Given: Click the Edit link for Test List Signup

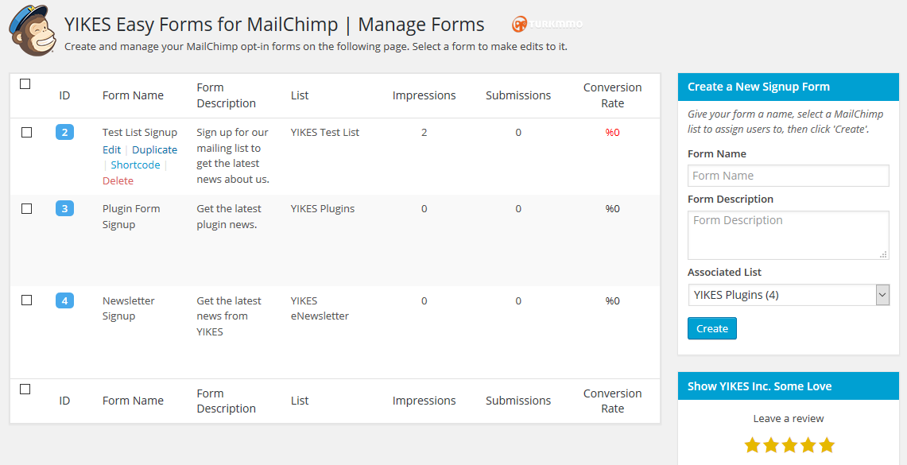Looking at the screenshot, I should pos(111,149).
